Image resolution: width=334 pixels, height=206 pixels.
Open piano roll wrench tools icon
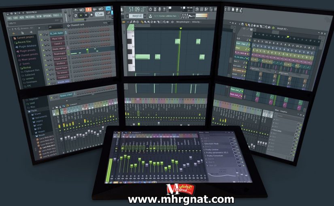131,22
